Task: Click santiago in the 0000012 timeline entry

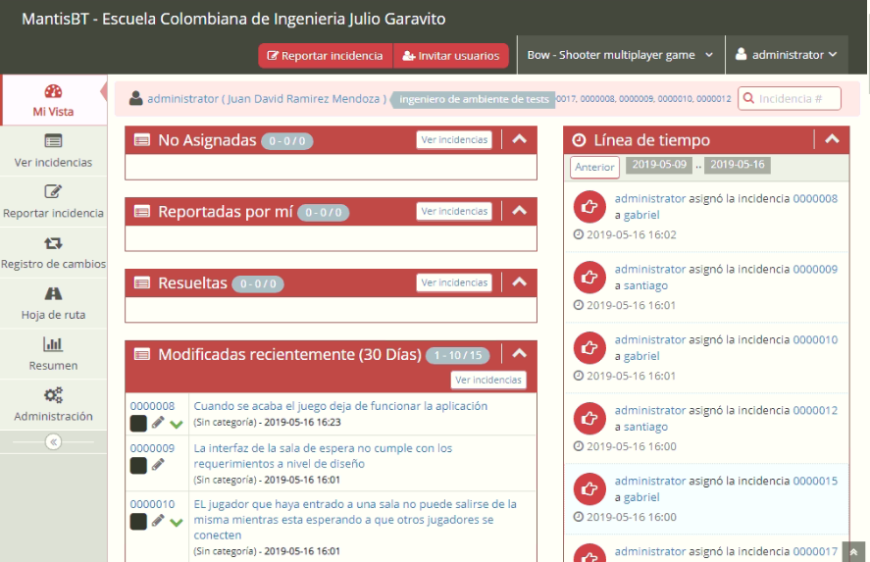Action: pyautogui.click(x=645, y=427)
